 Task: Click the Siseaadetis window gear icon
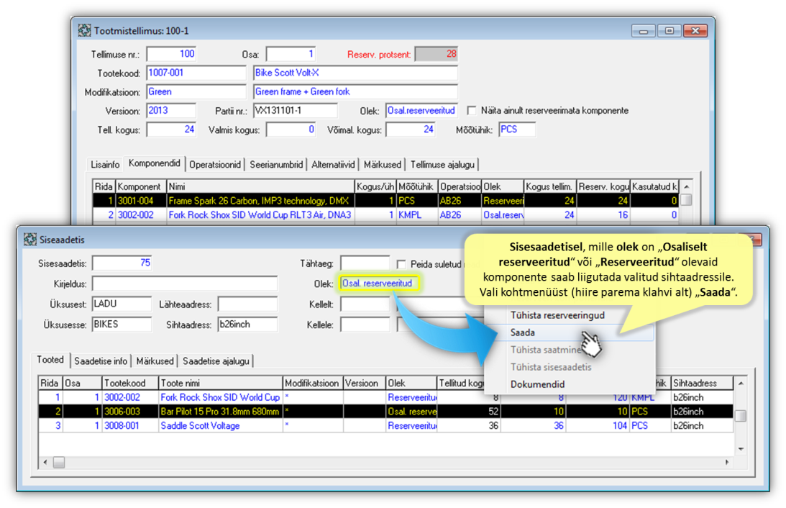pyautogui.click(x=30, y=240)
